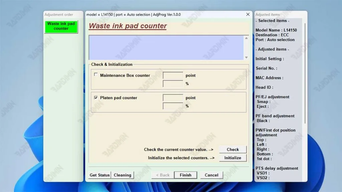Click the 'Initial Setting :' entry
The image size is (342, 192).
point(270,59)
